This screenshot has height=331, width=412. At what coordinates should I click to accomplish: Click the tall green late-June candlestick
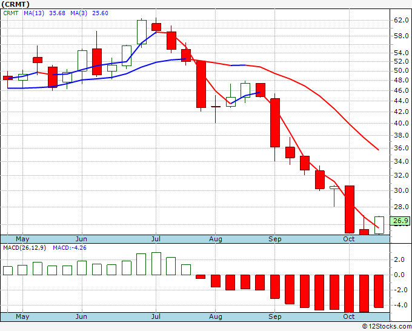pyautogui.click(x=142, y=32)
